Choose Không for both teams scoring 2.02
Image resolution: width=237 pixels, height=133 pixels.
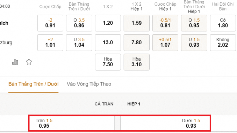tap(223, 43)
